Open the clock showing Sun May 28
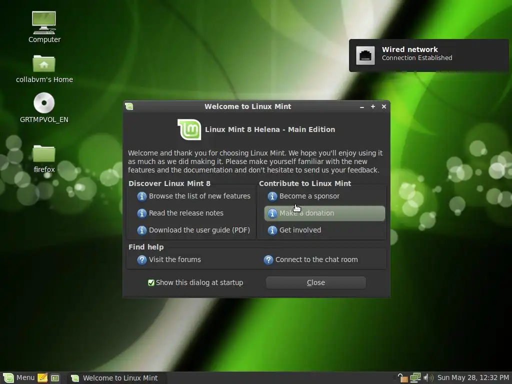Screen dimensions: 512x384 coord(473,378)
